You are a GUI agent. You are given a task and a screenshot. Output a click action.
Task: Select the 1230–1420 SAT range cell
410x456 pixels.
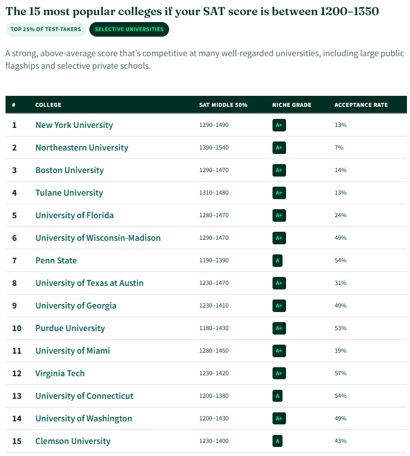pos(214,373)
